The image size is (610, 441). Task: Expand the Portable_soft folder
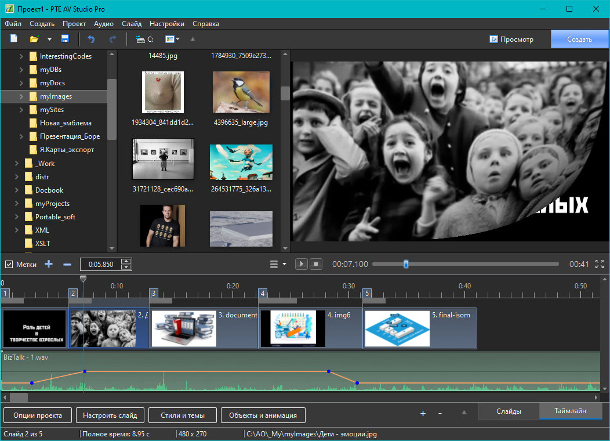coord(17,217)
